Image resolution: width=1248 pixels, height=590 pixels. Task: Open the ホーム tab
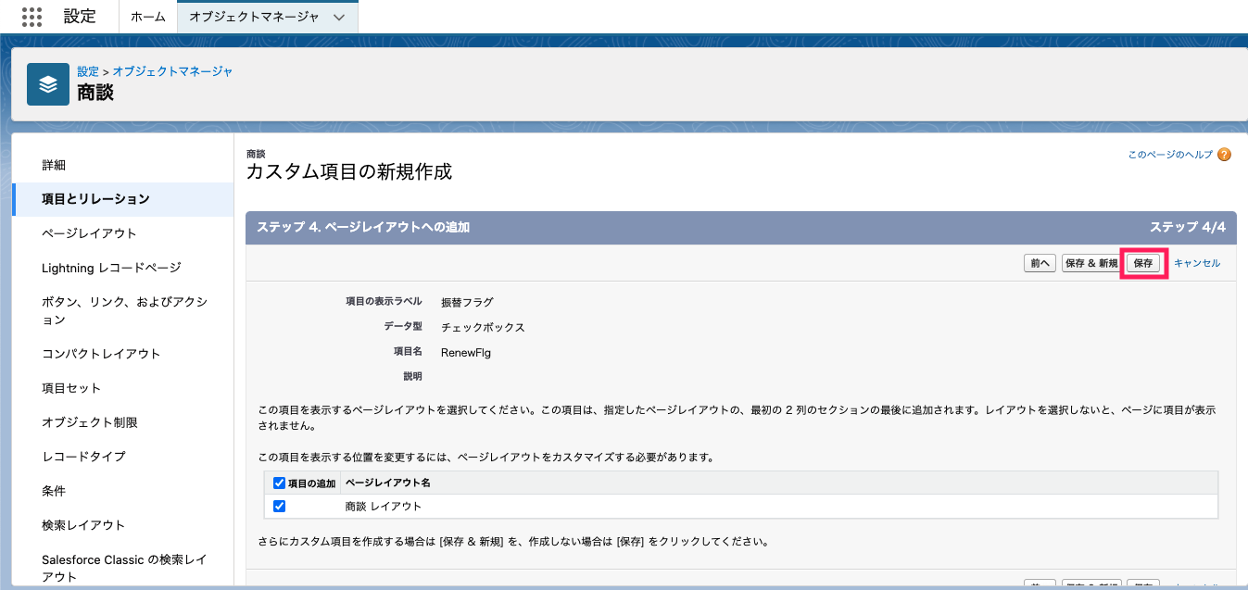(148, 17)
